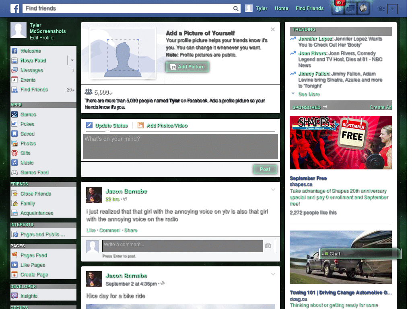This screenshot has width=412, height=309.
Task: Open the Games app icon
Action: [x=14, y=114]
